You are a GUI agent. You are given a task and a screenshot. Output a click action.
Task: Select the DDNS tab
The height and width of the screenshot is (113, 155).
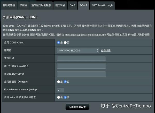(83, 5)
